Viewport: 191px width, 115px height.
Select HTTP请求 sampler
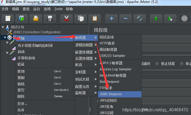click(120, 43)
